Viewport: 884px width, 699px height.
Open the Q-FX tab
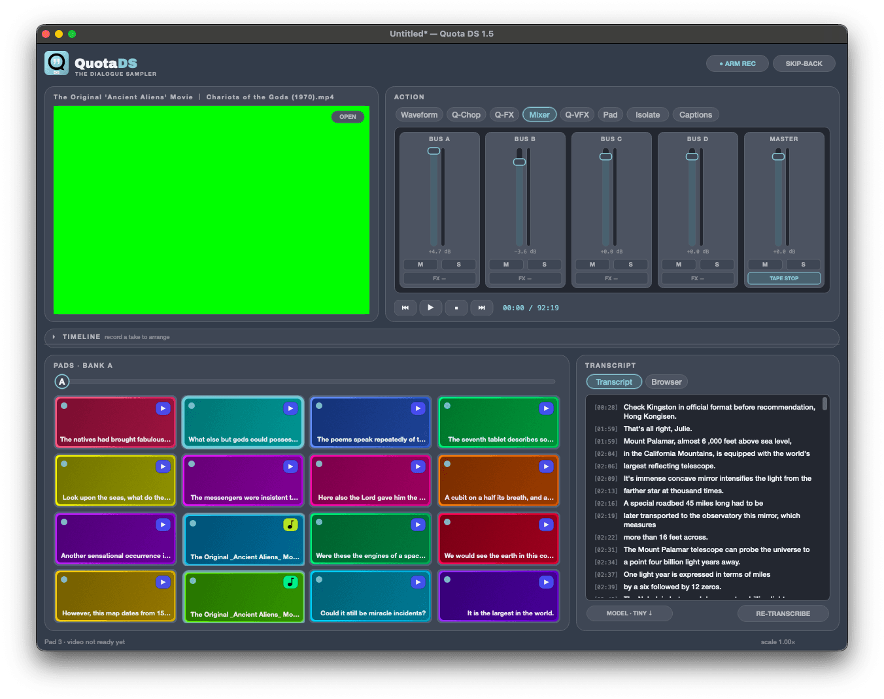504,115
